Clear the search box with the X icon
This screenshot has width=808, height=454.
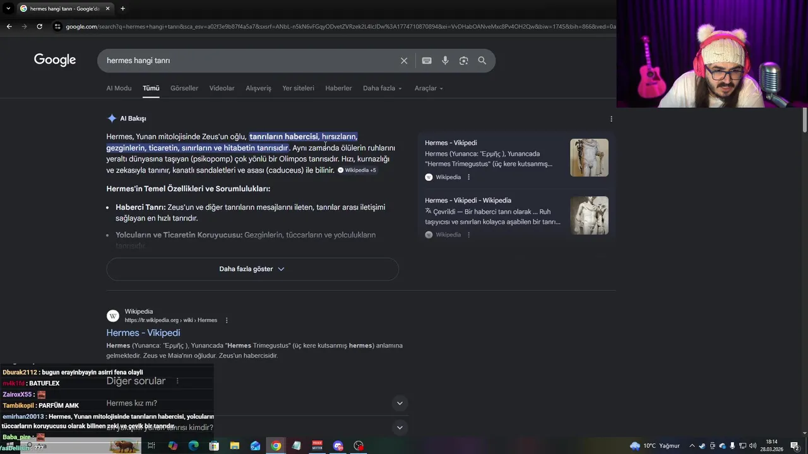(404, 61)
